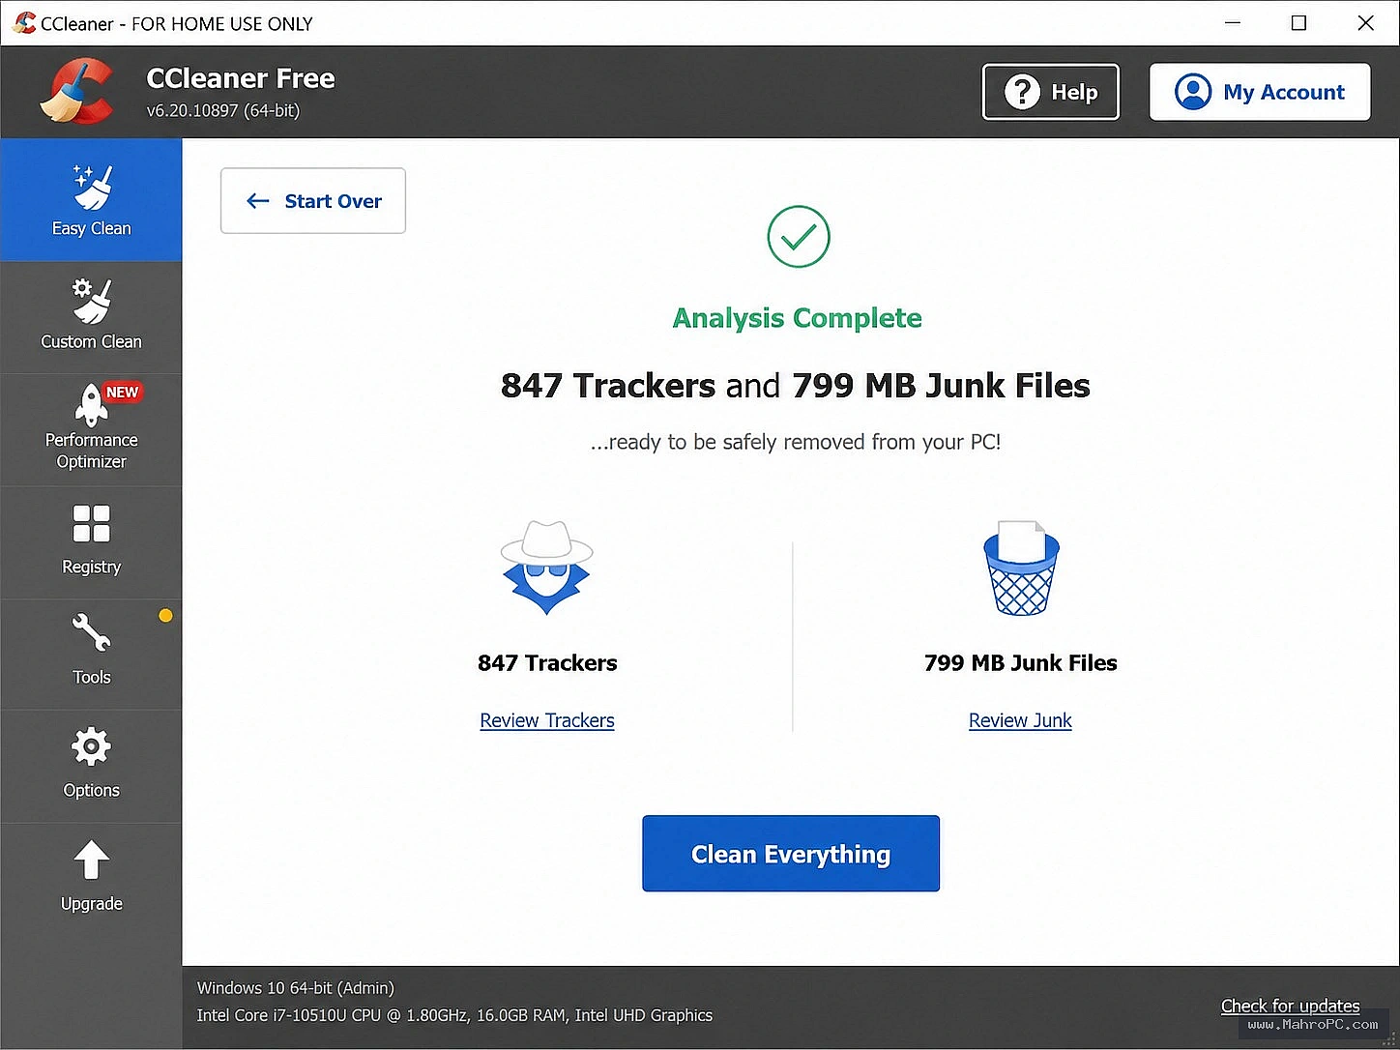Open the Review Junk link
The height and width of the screenshot is (1050, 1400).
point(1020,720)
